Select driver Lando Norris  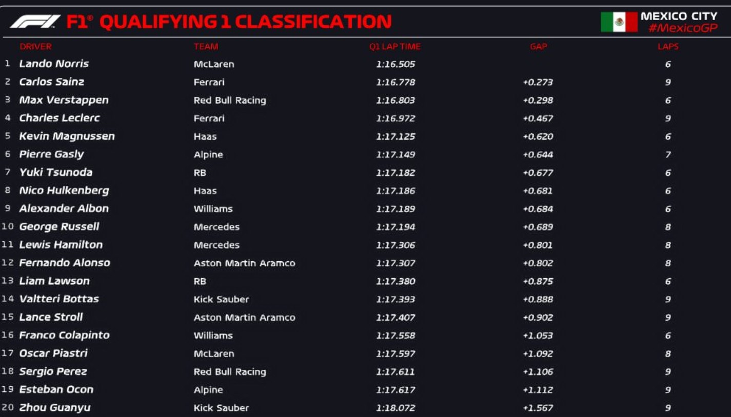click(54, 64)
